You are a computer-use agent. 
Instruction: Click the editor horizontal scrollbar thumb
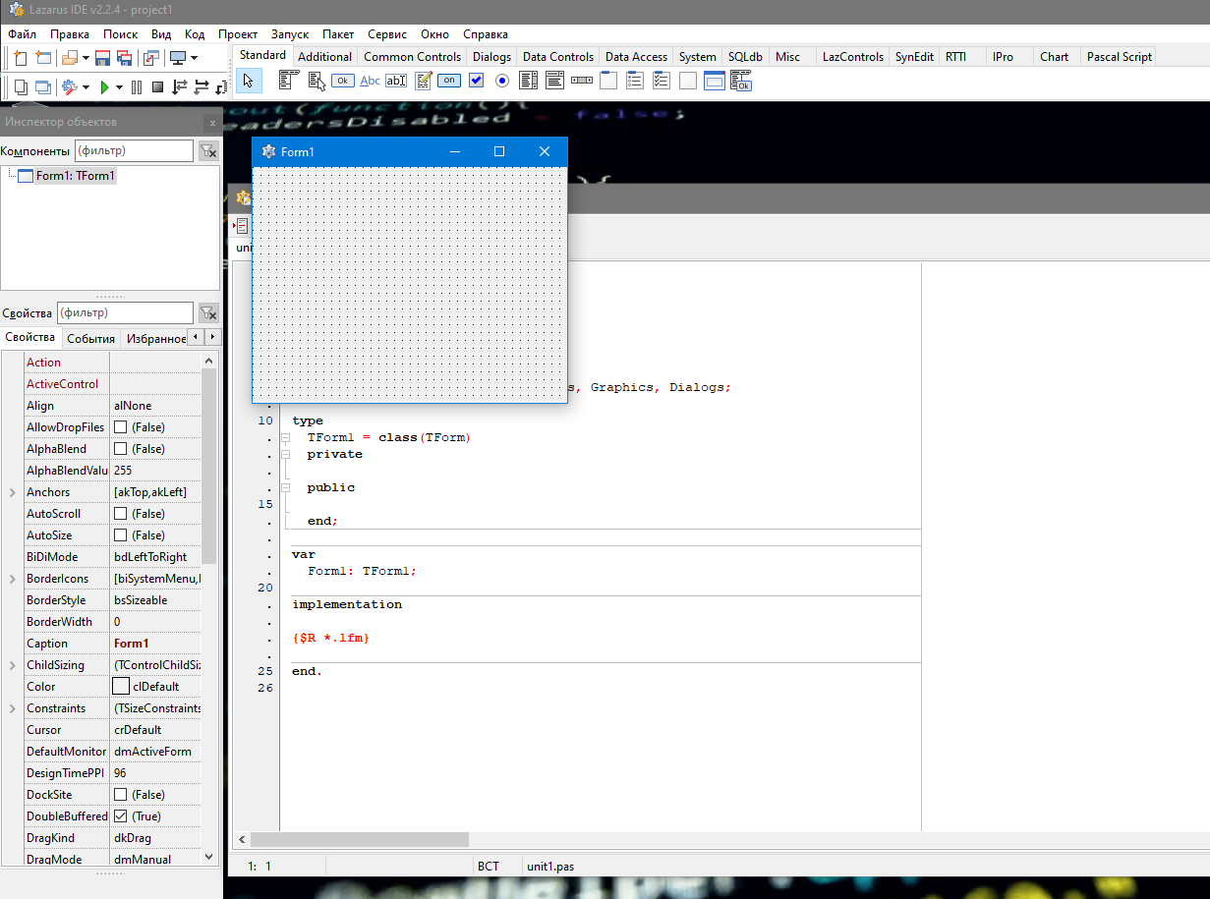point(360,840)
